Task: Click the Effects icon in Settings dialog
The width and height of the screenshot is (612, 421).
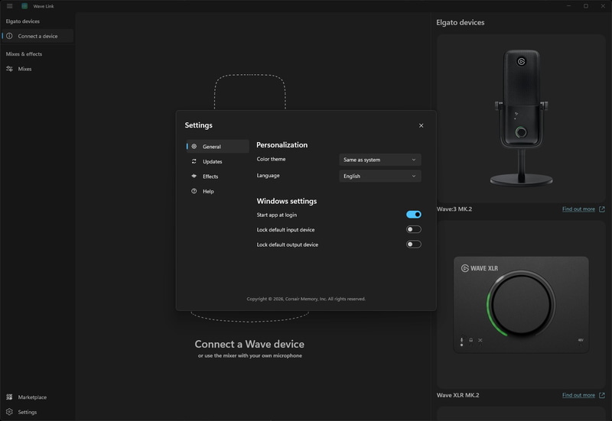Action: point(194,176)
